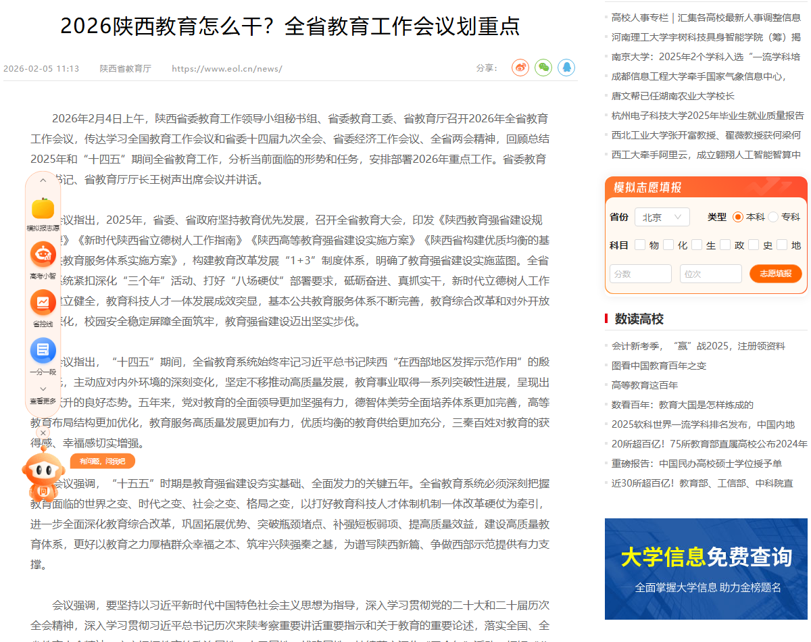The width and height of the screenshot is (811, 642).
Task: Open link 唐文帮已任湖南农业大学校长
Action: [672, 96]
